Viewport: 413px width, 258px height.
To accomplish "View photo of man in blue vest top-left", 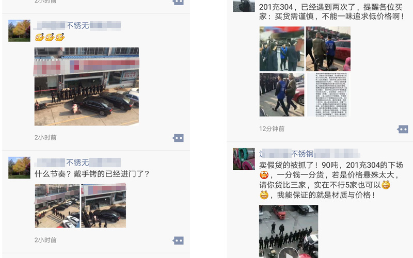I will pos(282,49).
